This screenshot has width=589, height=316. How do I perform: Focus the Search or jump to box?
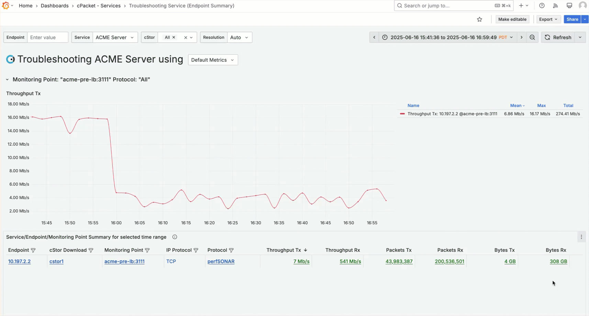454,5
